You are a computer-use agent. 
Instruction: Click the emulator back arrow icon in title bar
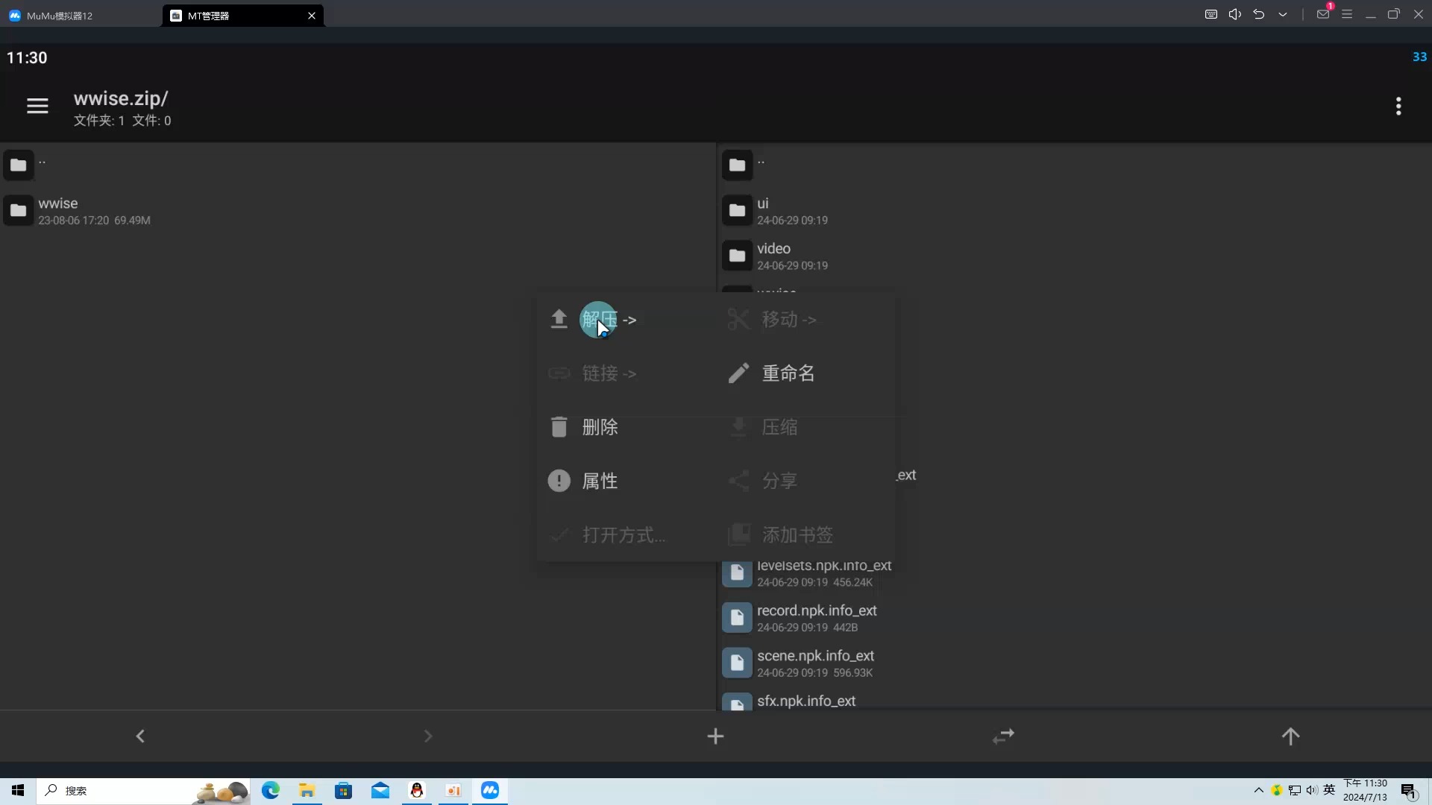tap(1259, 14)
